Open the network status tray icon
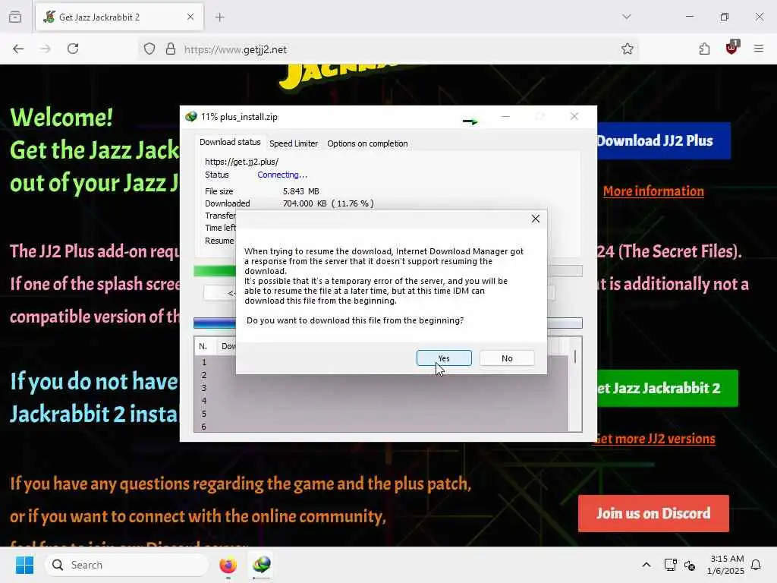Image resolution: width=777 pixels, height=583 pixels. pyautogui.click(x=670, y=565)
